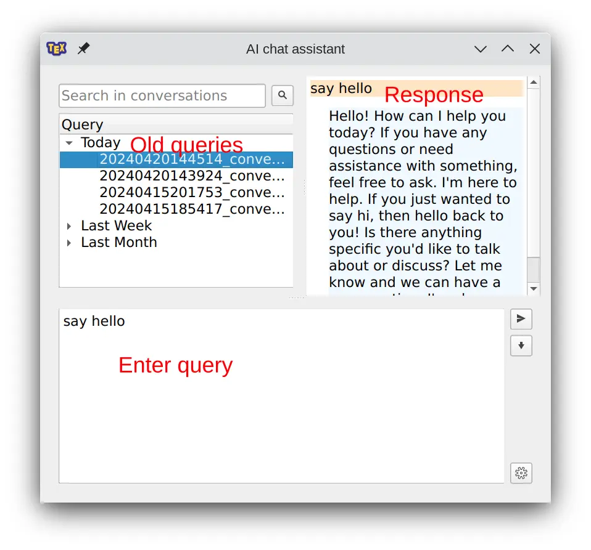Collapse the Today conversation group

pyautogui.click(x=69, y=143)
